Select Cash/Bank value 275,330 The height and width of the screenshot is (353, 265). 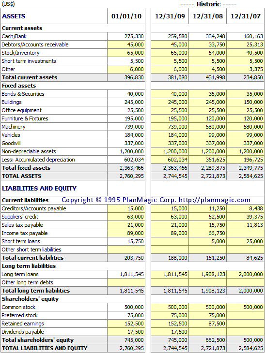[126, 36]
